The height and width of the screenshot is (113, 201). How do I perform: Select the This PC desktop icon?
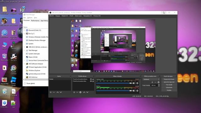[x=5, y=45]
